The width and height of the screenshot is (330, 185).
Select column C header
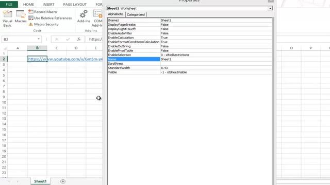pos(57,48)
